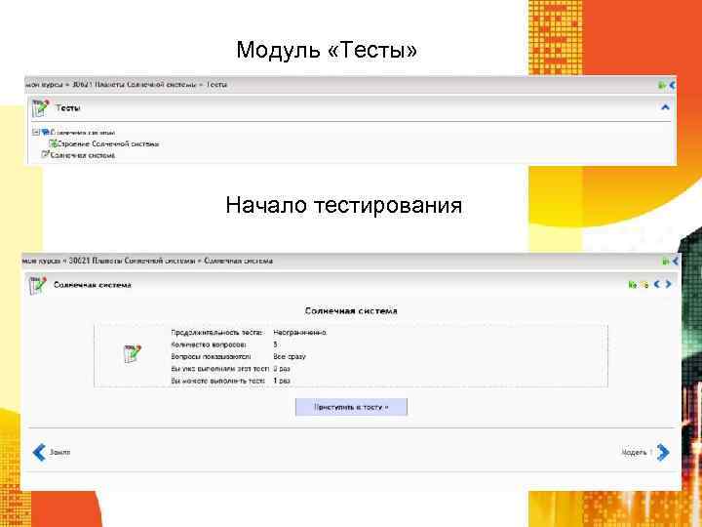This screenshot has width=702, height=527.
Task: Click the Модуль «Тесты» slide heading
Action: [x=327, y=50]
